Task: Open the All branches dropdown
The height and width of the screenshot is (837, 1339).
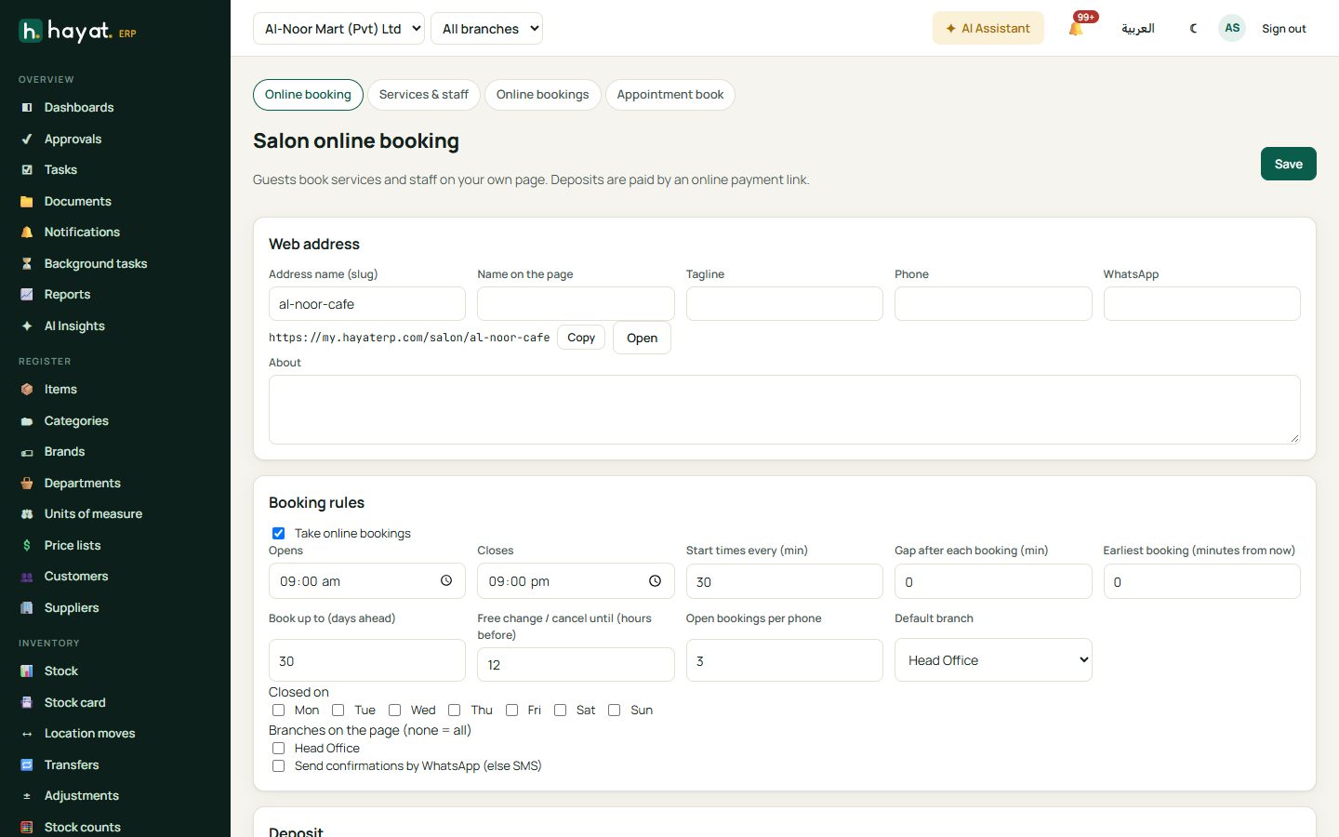Action: (486, 28)
